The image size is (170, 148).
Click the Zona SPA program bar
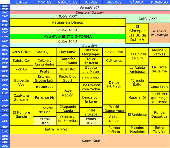point(90,45)
